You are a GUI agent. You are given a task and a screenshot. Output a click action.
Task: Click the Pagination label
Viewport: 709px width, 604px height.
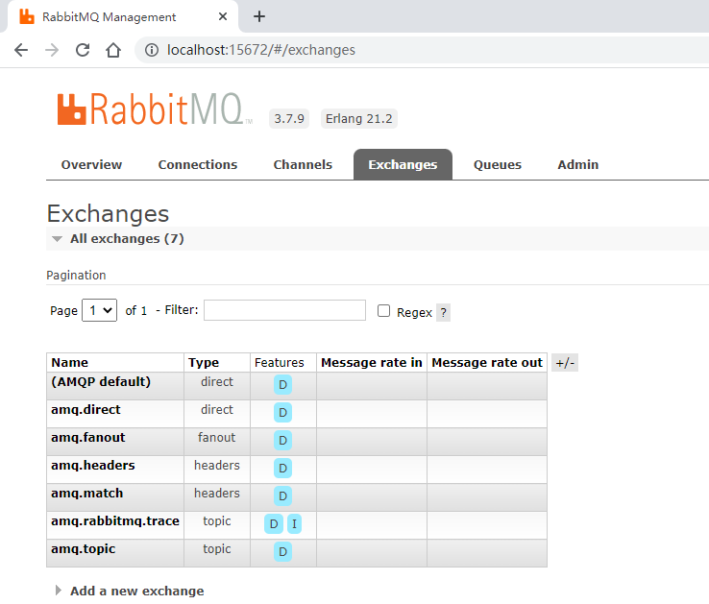coord(76,276)
